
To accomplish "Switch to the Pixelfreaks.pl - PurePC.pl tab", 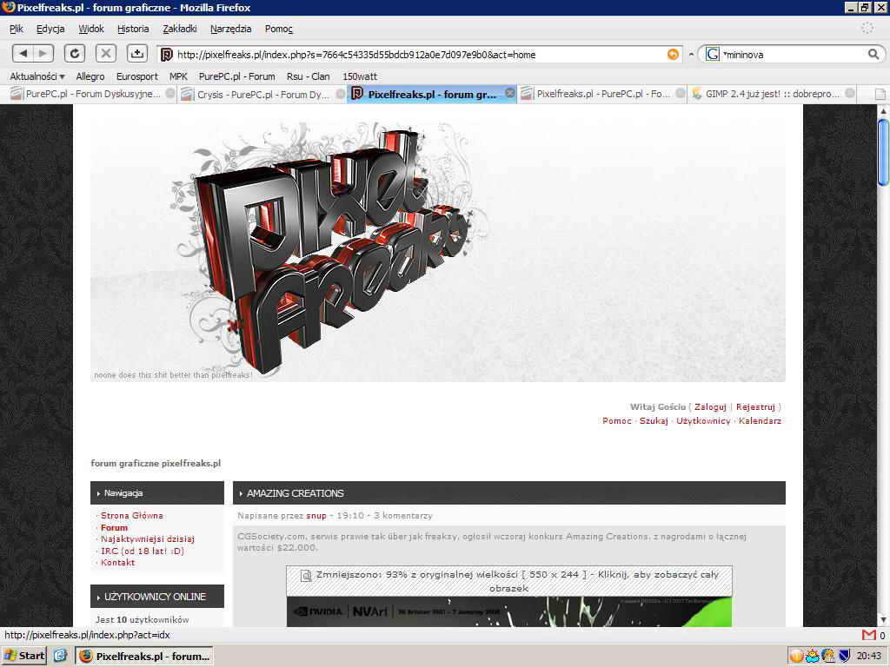I will (x=602, y=94).
